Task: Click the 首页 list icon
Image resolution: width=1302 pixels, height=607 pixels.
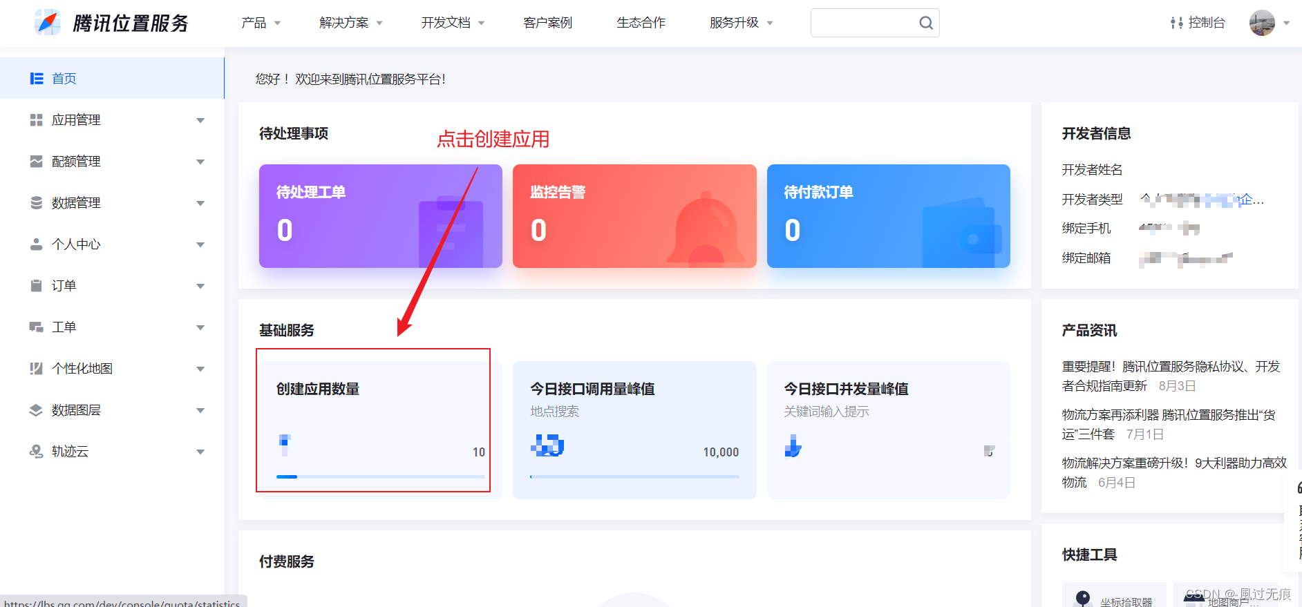Action: pyautogui.click(x=37, y=79)
